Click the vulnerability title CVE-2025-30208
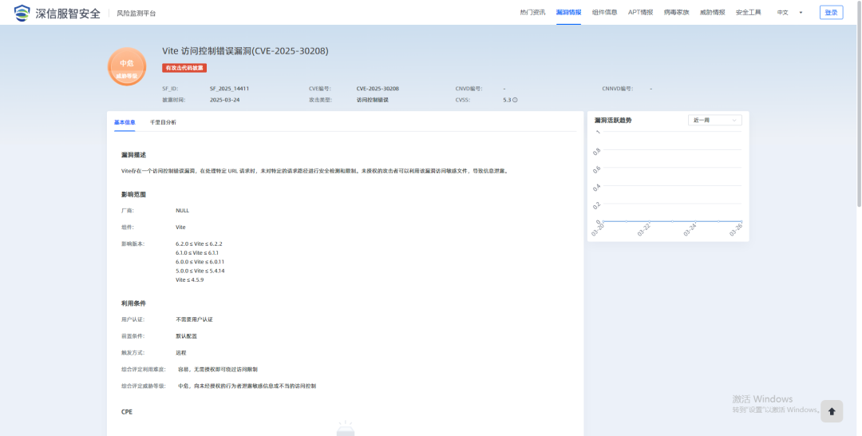The image size is (862, 436). coord(245,51)
